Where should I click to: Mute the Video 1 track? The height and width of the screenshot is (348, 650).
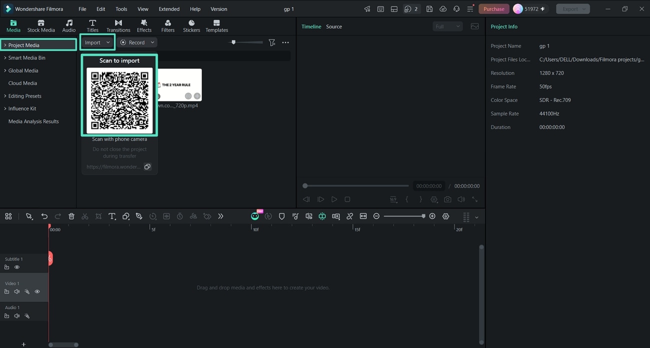[17, 291]
